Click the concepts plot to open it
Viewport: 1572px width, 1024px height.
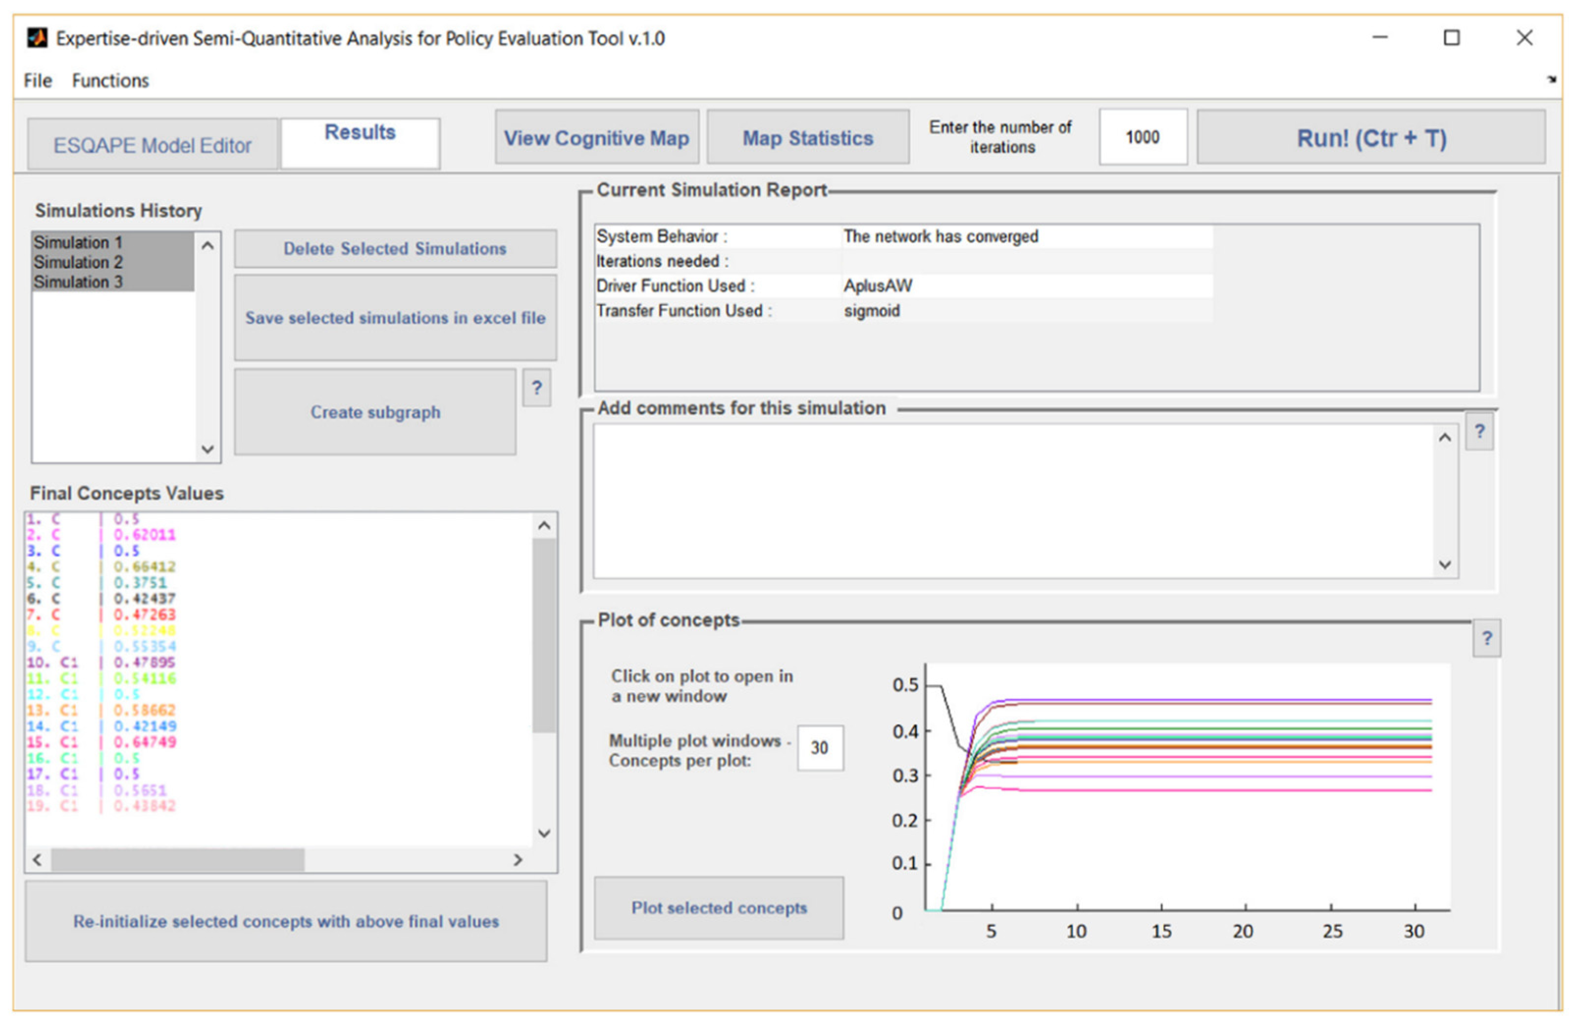[x=1182, y=792]
